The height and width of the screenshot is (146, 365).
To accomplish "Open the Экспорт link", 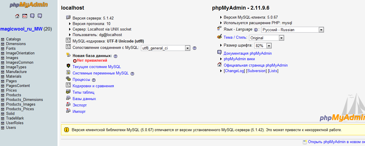I will coord(80,105).
